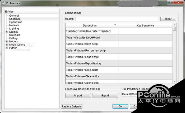Viewport: 185px width, 113px height.
Task: Select the Editing entry
Action: coord(13,38)
